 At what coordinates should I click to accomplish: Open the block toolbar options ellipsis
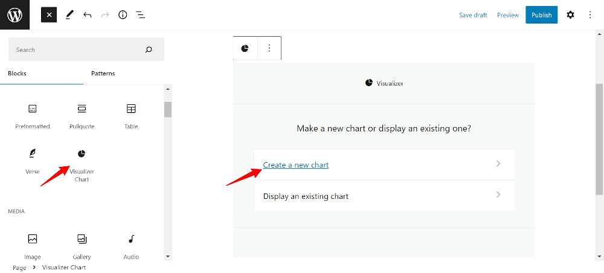(269, 48)
